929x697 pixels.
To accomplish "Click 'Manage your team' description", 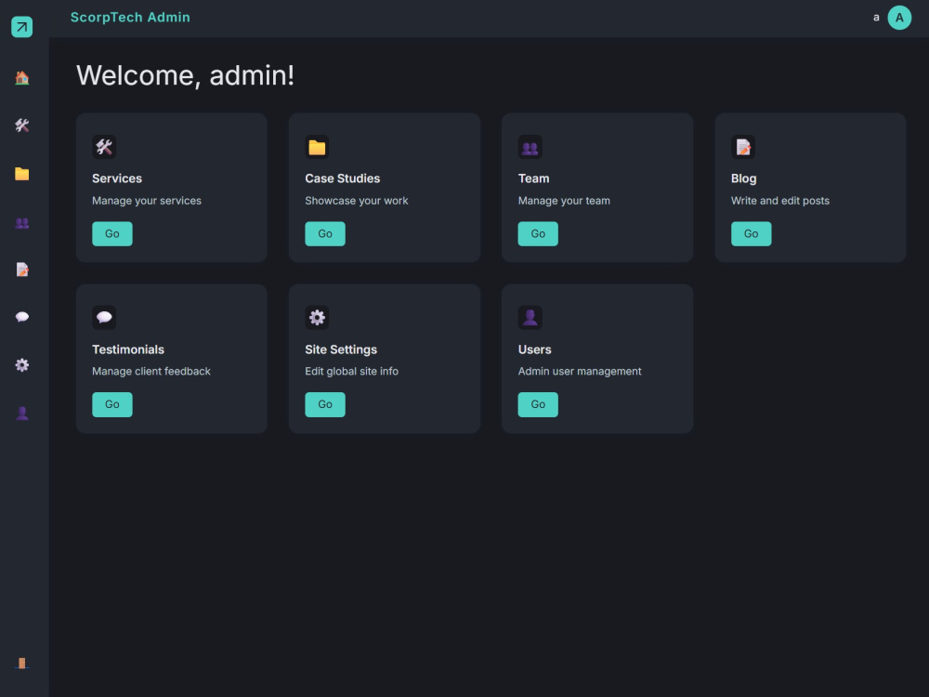I will pyautogui.click(x=564, y=201).
